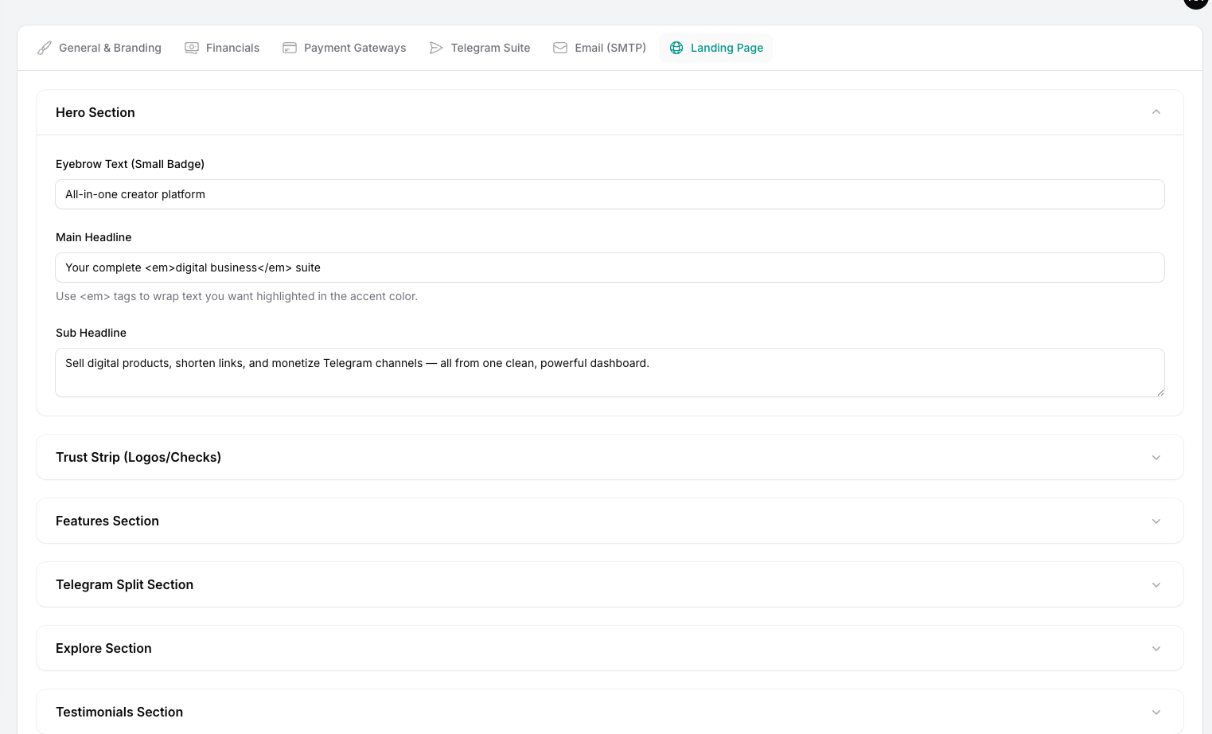The width and height of the screenshot is (1212, 734).
Task: Click the globe icon for Landing Page
Action: [676, 48]
